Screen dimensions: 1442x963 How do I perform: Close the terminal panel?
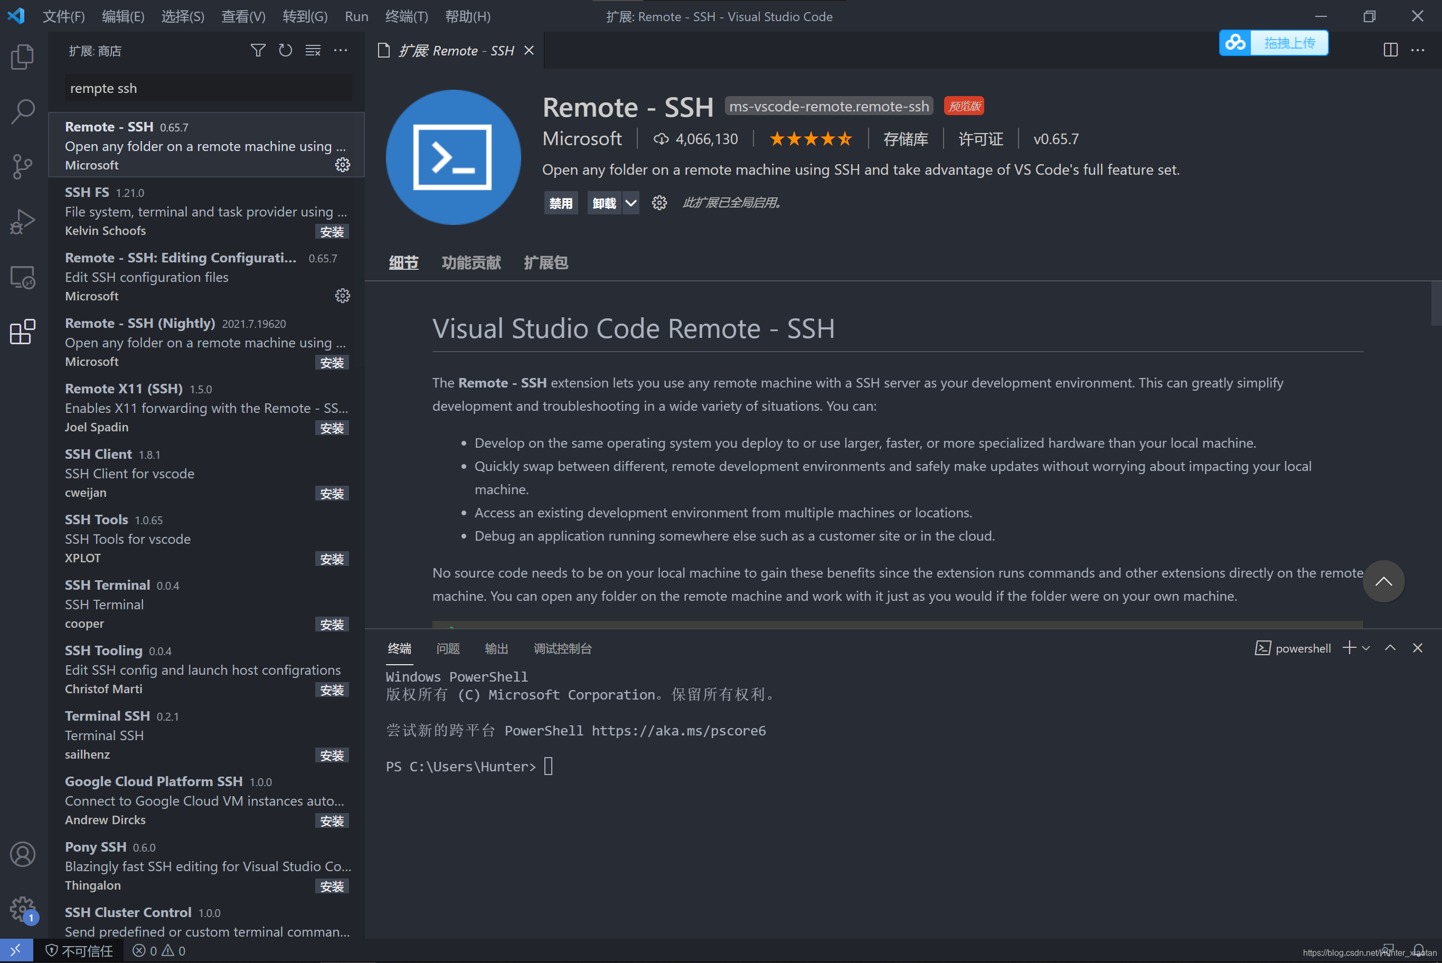coord(1417,648)
